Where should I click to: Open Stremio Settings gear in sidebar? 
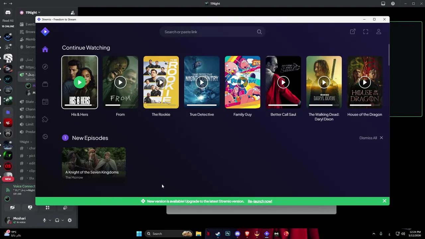(x=45, y=137)
